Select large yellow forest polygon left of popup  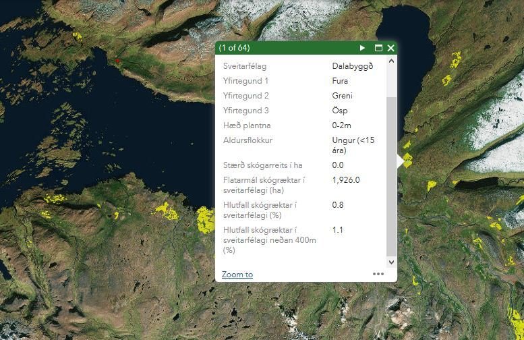click(x=204, y=219)
